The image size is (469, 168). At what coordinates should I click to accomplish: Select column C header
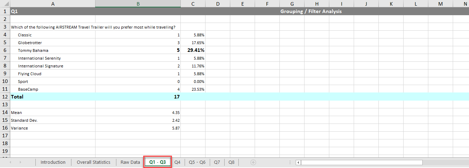pyautogui.click(x=193, y=4)
